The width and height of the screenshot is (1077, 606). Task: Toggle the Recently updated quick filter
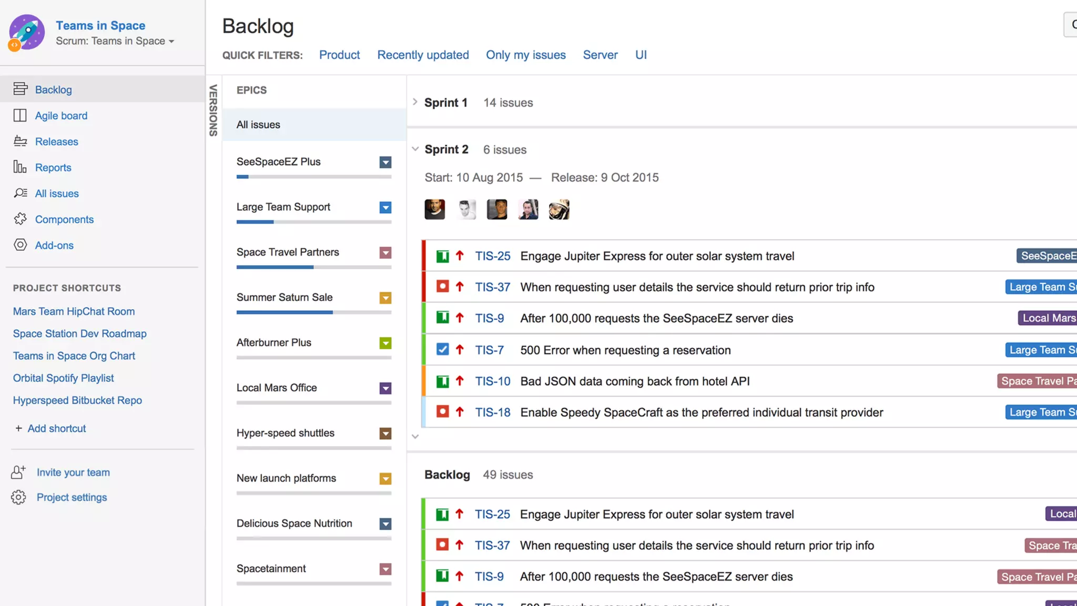tap(423, 55)
